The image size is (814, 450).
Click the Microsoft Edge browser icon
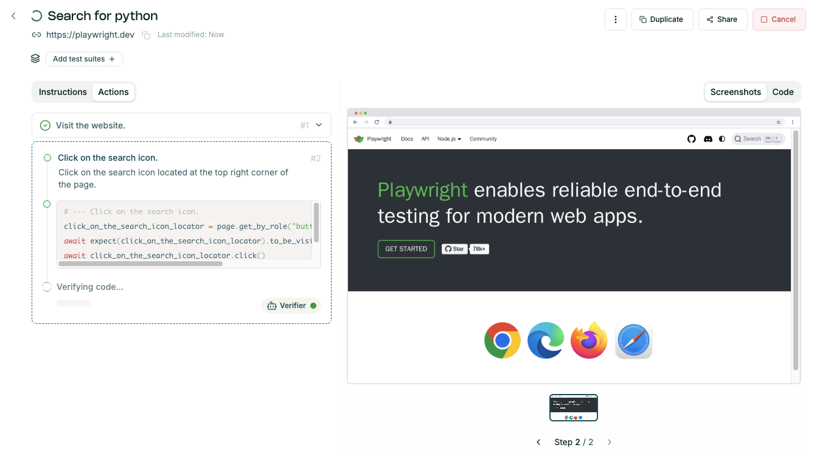[545, 340]
